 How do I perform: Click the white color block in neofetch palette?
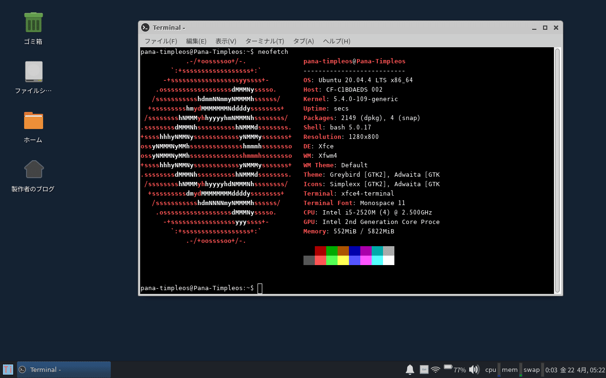click(389, 260)
